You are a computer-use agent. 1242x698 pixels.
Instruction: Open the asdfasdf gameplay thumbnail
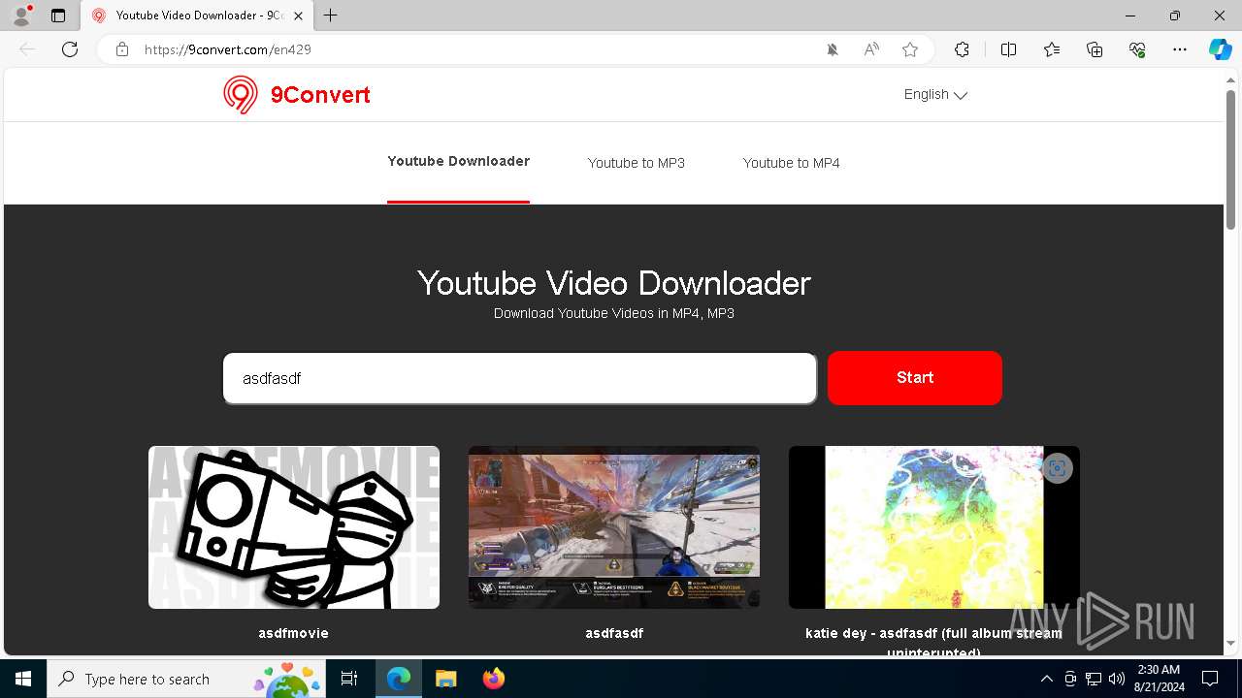click(x=614, y=527)
